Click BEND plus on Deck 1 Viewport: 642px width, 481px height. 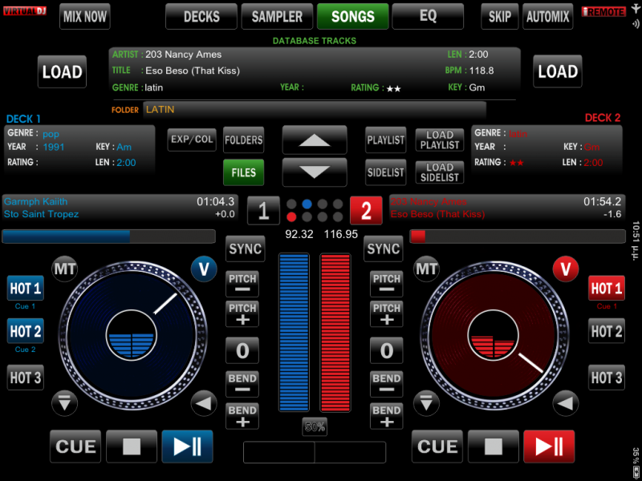click(242, 416)
